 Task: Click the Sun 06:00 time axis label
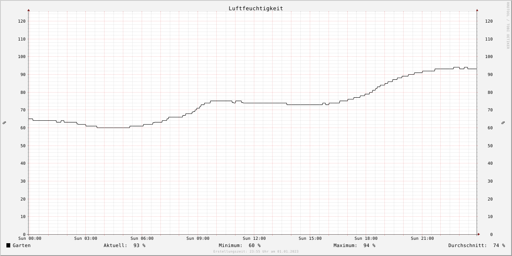142,239
